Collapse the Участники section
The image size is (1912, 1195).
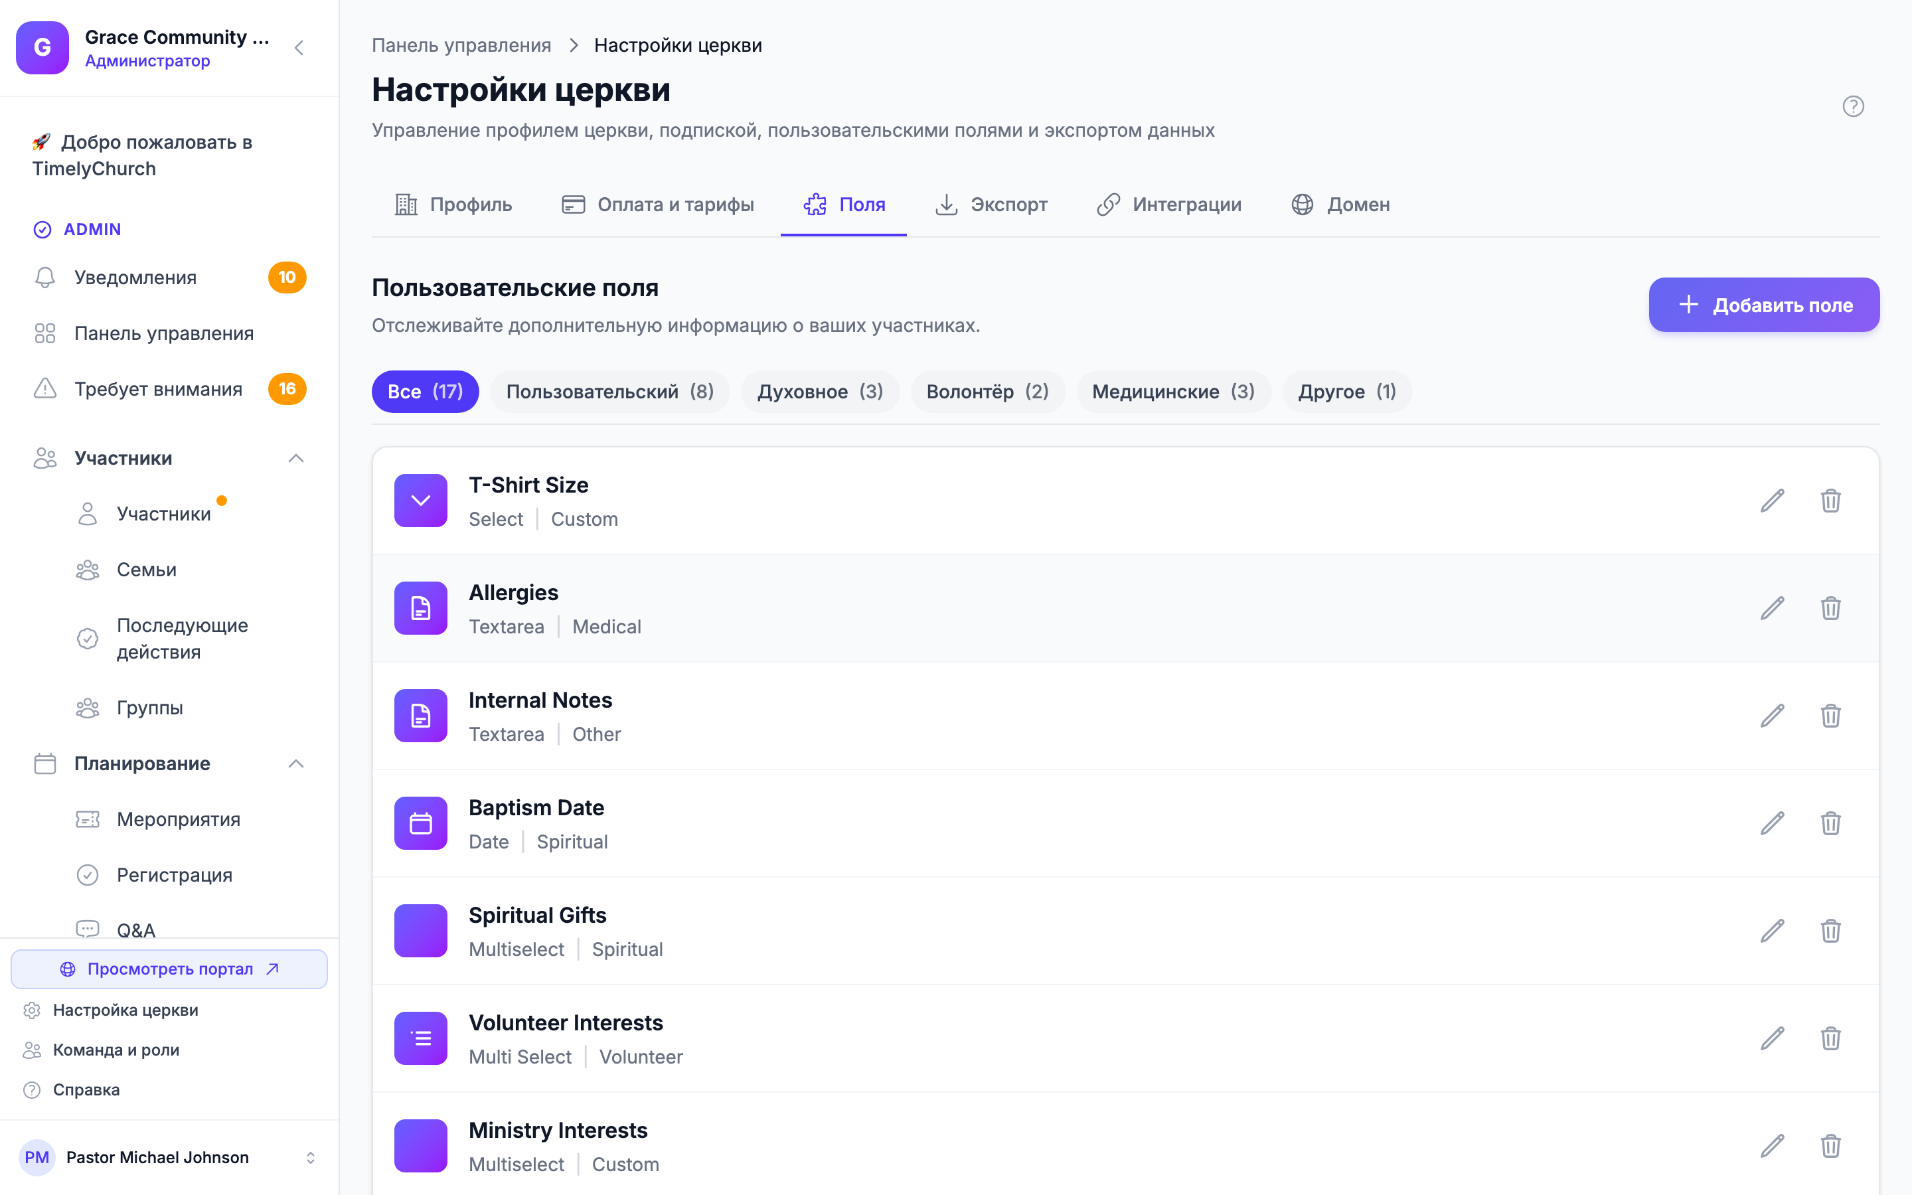296,458
